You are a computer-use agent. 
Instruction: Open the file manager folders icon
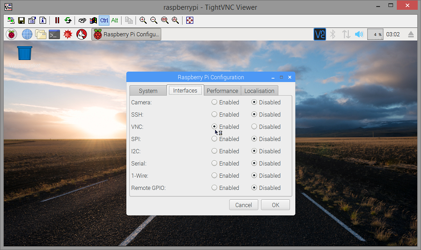41,34
